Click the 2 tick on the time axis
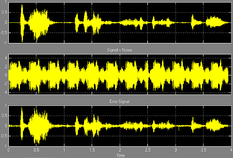Screen dimensions: 233x158 click(120, 150)
